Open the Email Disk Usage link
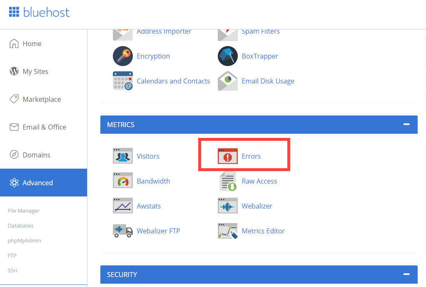This screenshot has height=287, width=426. click(x=268, y=81)
